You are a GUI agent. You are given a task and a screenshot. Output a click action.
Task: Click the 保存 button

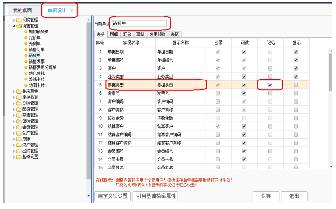point(266,196)
